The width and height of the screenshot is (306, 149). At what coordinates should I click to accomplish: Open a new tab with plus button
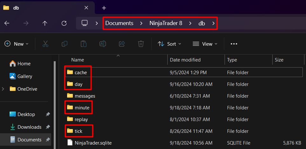pos(104,8)
